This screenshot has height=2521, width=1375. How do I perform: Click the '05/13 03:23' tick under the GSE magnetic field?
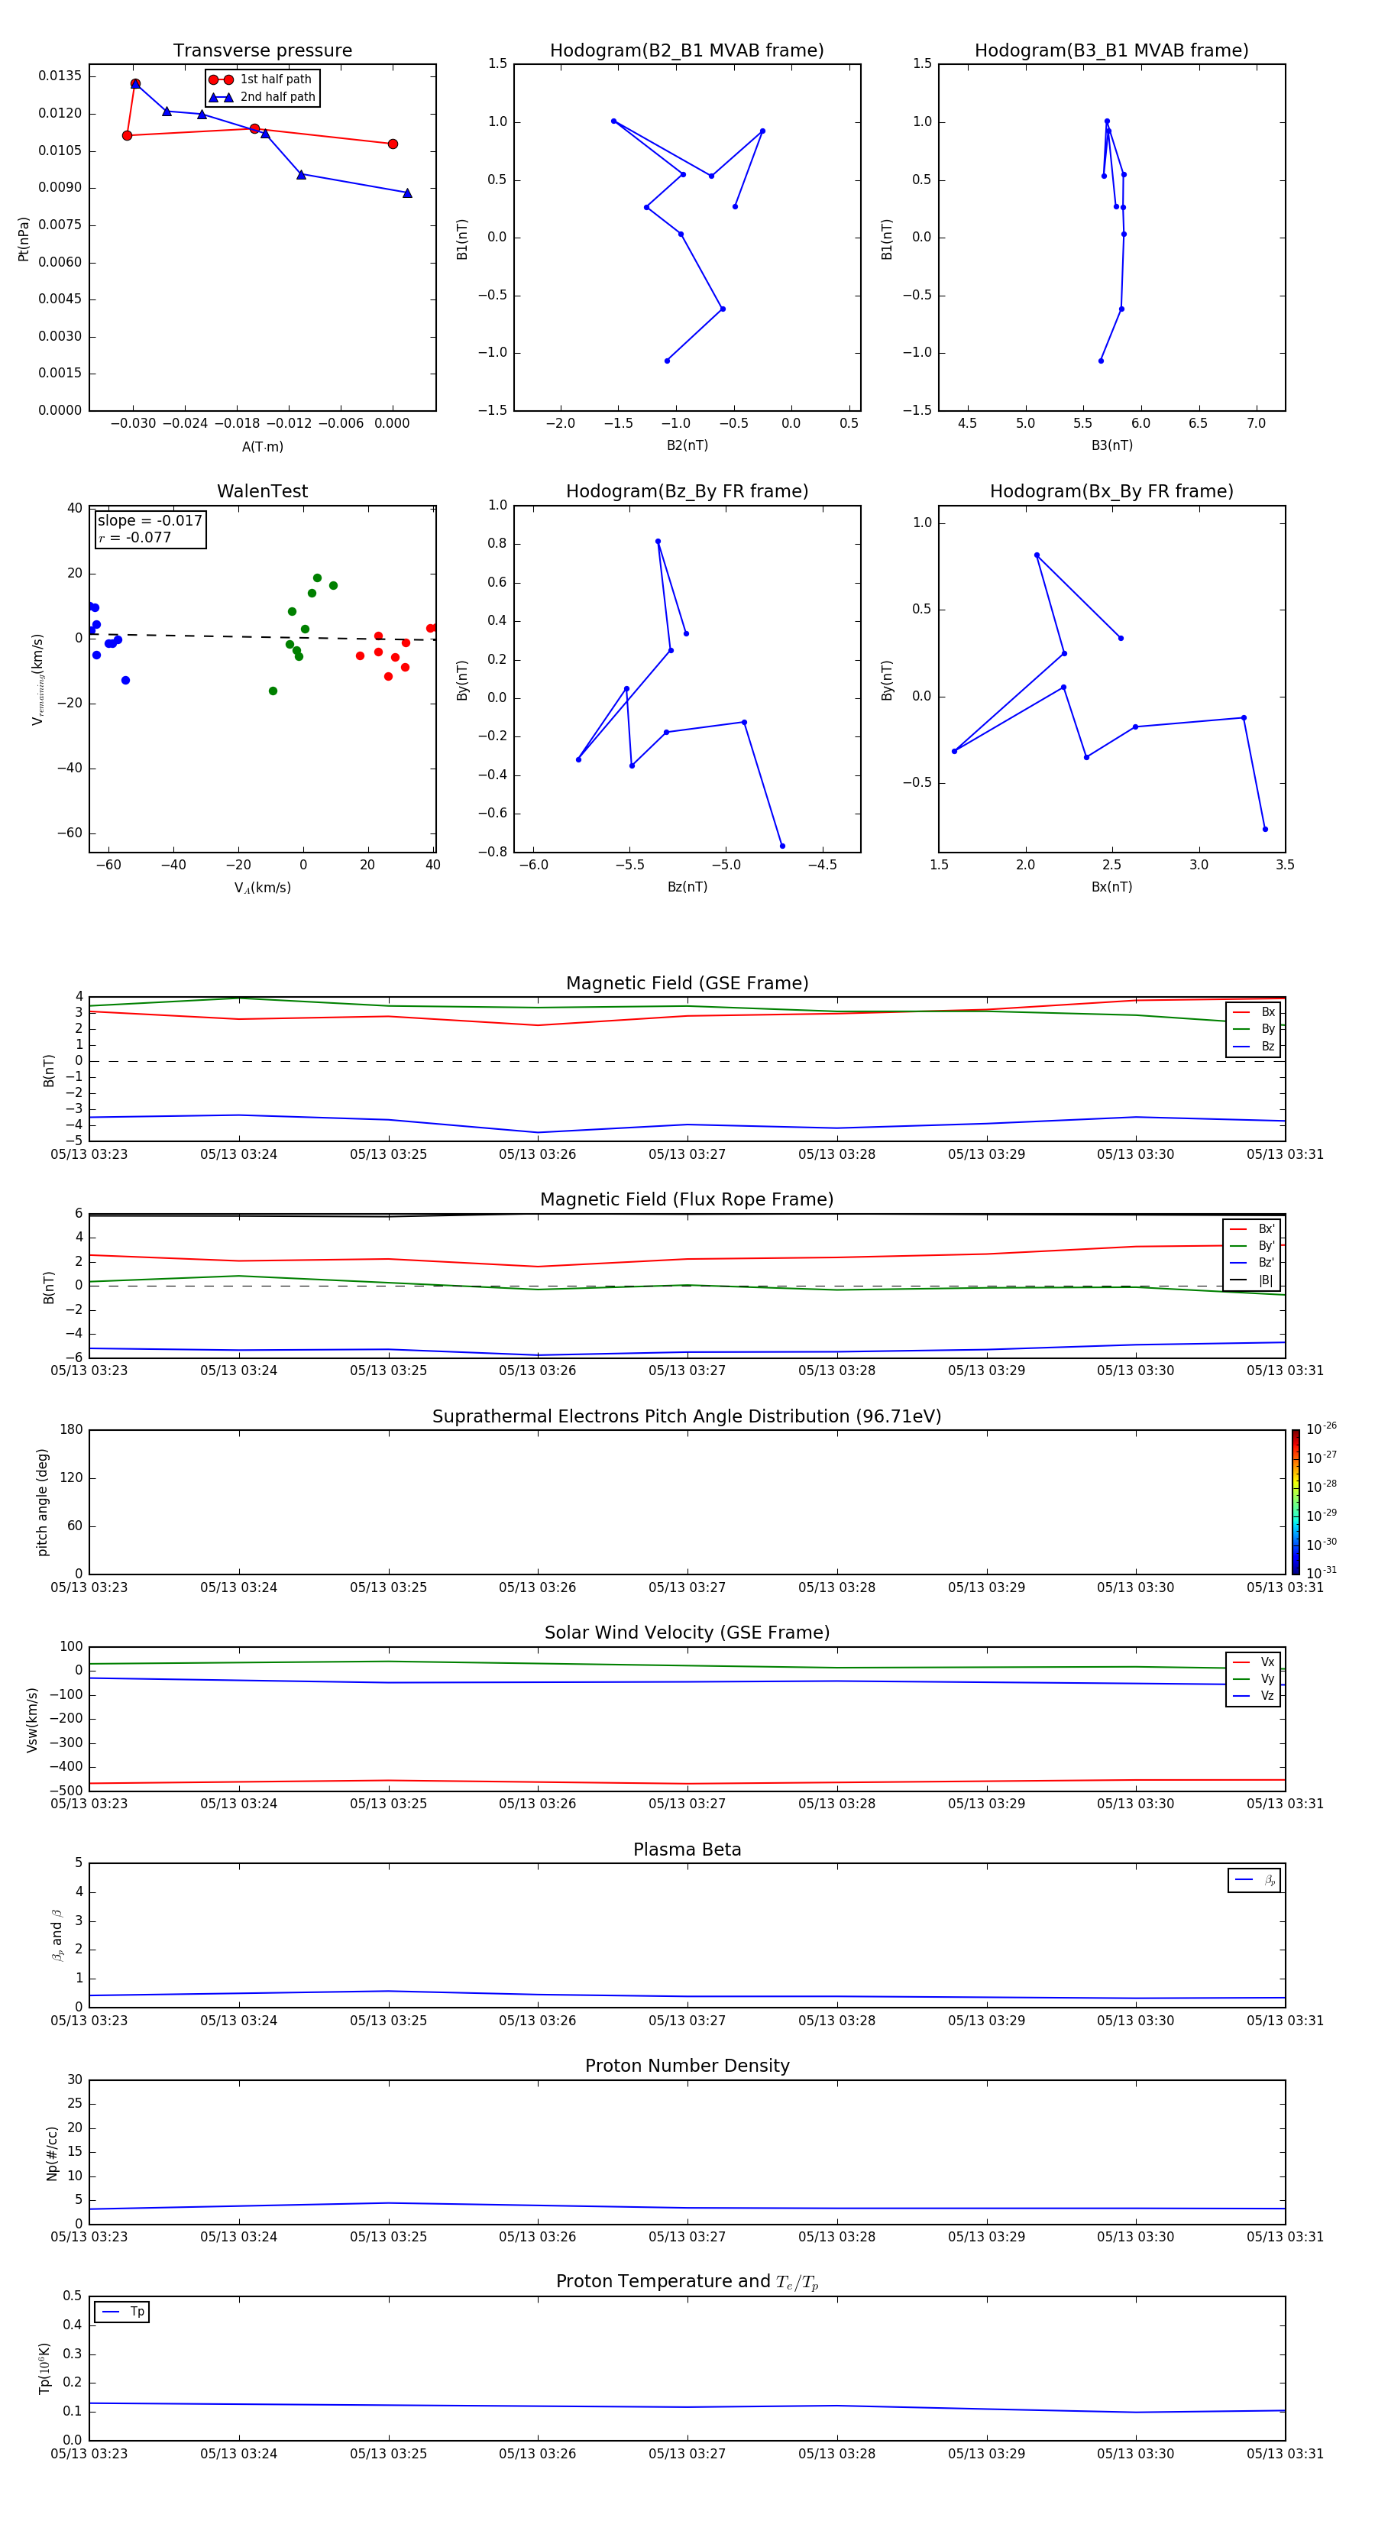tap(89, 1155)
